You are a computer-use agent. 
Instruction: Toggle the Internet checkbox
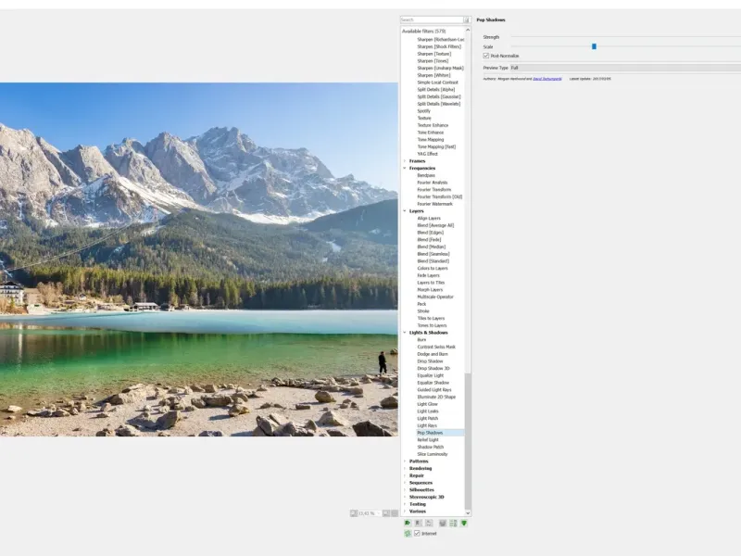[417, 534]
